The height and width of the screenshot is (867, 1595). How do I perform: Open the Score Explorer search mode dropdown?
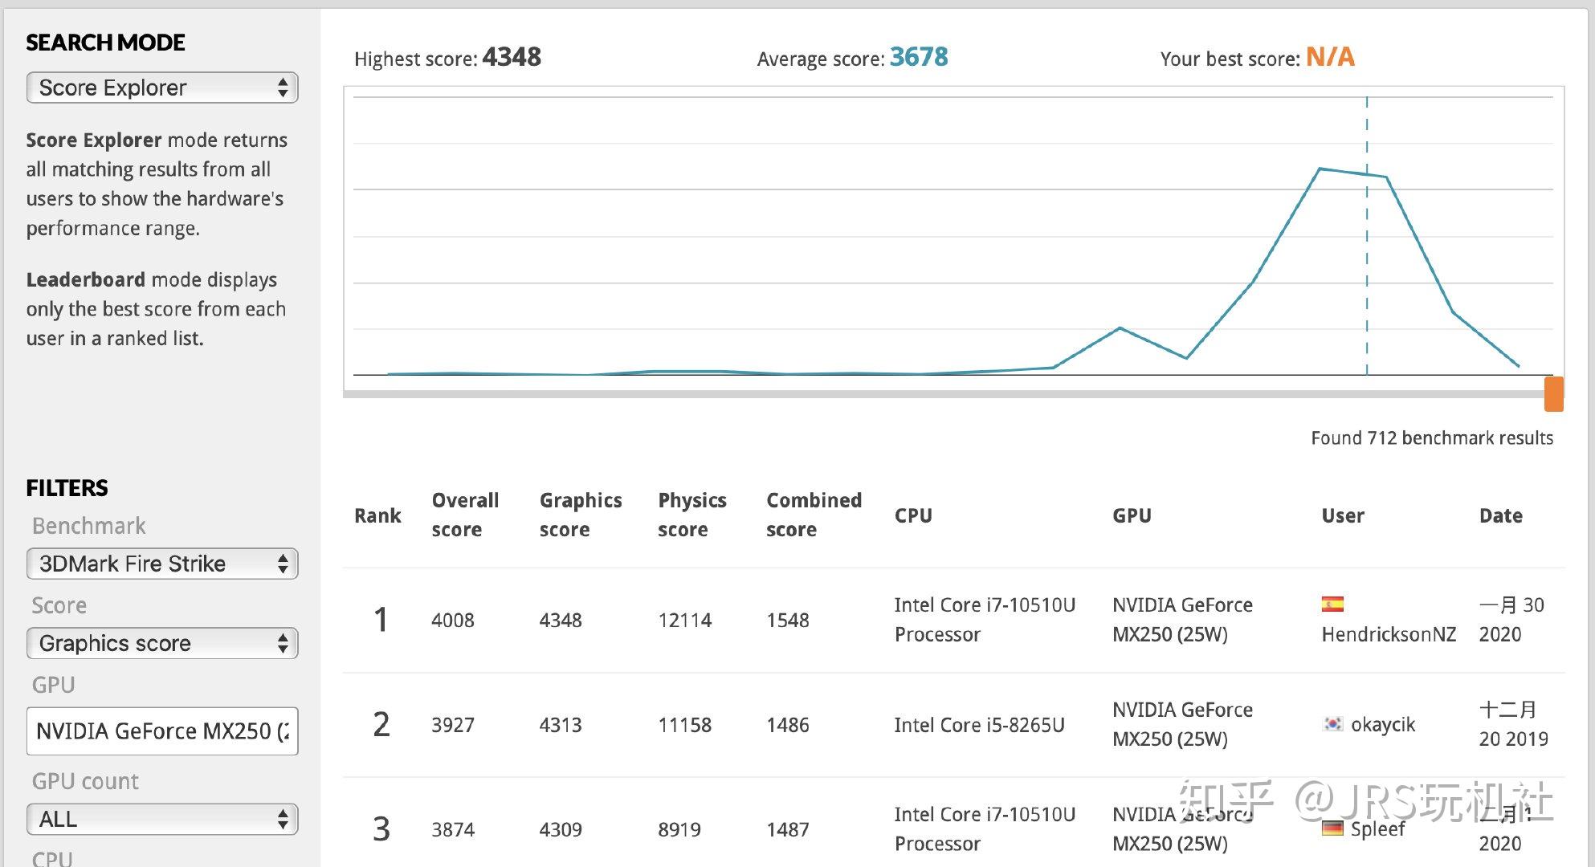coord(162,88)
